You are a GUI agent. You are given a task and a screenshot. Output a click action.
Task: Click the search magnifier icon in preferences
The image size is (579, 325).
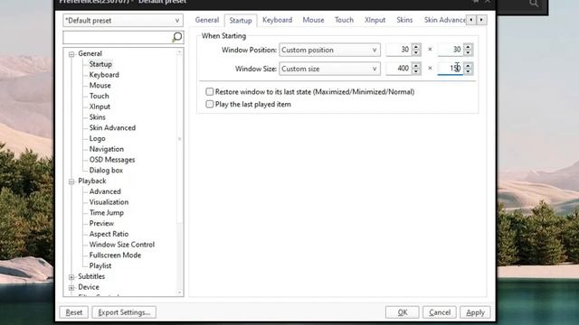pos(177,37)
